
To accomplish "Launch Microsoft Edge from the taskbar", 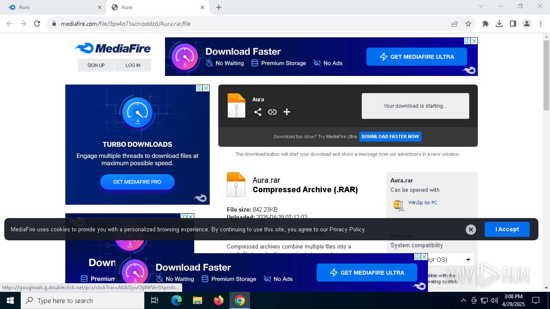I will 177,300.
